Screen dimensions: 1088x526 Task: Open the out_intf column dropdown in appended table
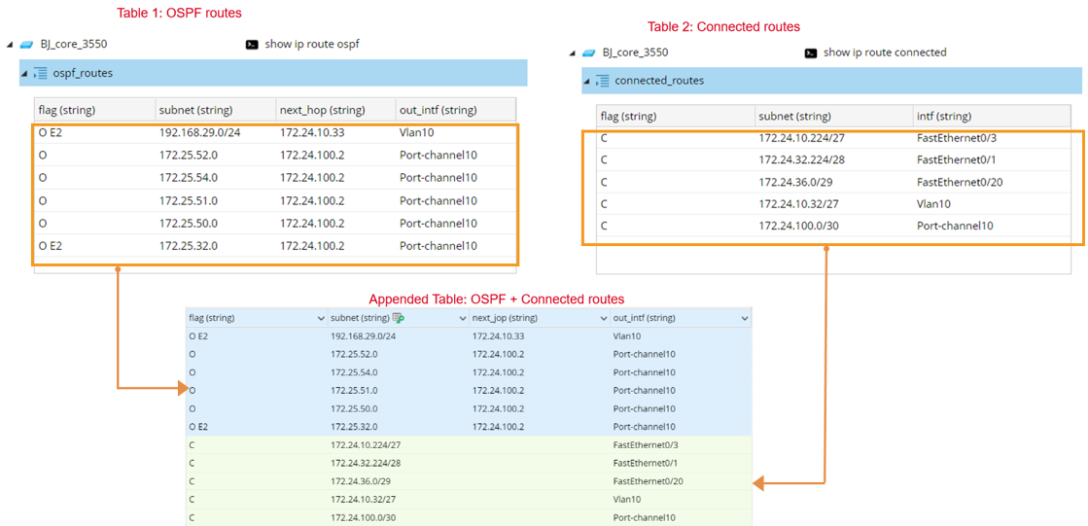[745, 319]
